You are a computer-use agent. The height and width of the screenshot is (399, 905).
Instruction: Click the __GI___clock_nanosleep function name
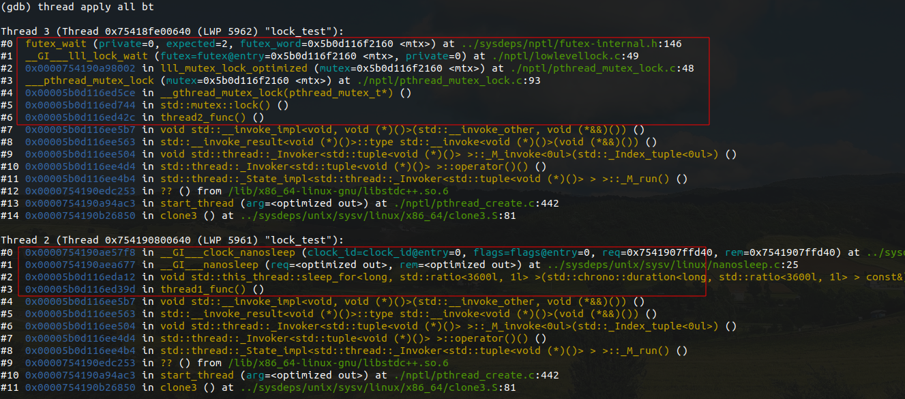[228, 252]
